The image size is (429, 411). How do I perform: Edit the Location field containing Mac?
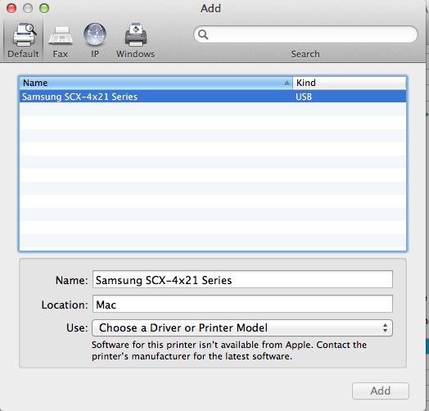coord(242,304)
